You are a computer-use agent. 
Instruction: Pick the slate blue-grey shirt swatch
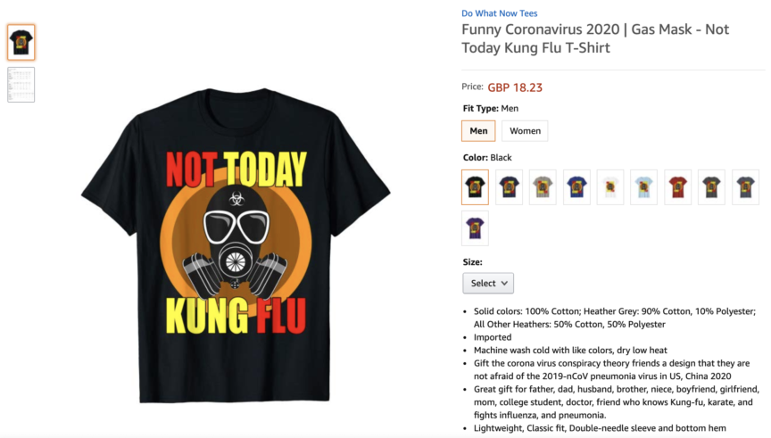point(746,187)
